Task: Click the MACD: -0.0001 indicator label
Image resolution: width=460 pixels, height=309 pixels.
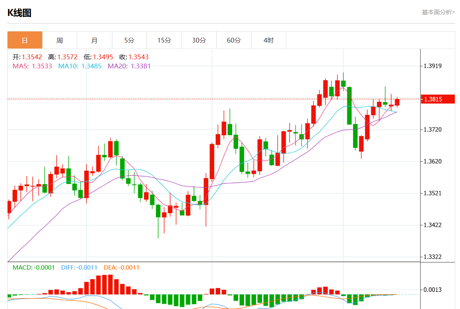Action: coord(33,267)
